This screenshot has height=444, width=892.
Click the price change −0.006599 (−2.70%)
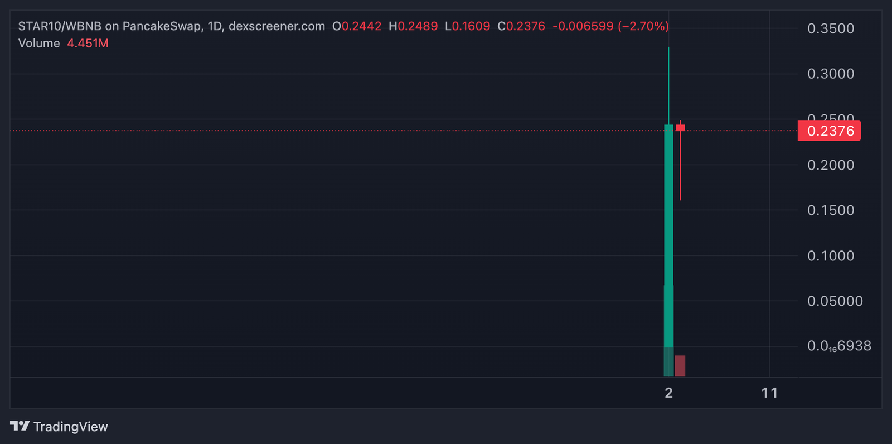[610, 26]
